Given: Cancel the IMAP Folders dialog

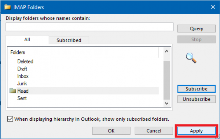Looking at the screenshot, I should [x=154, y=131].
